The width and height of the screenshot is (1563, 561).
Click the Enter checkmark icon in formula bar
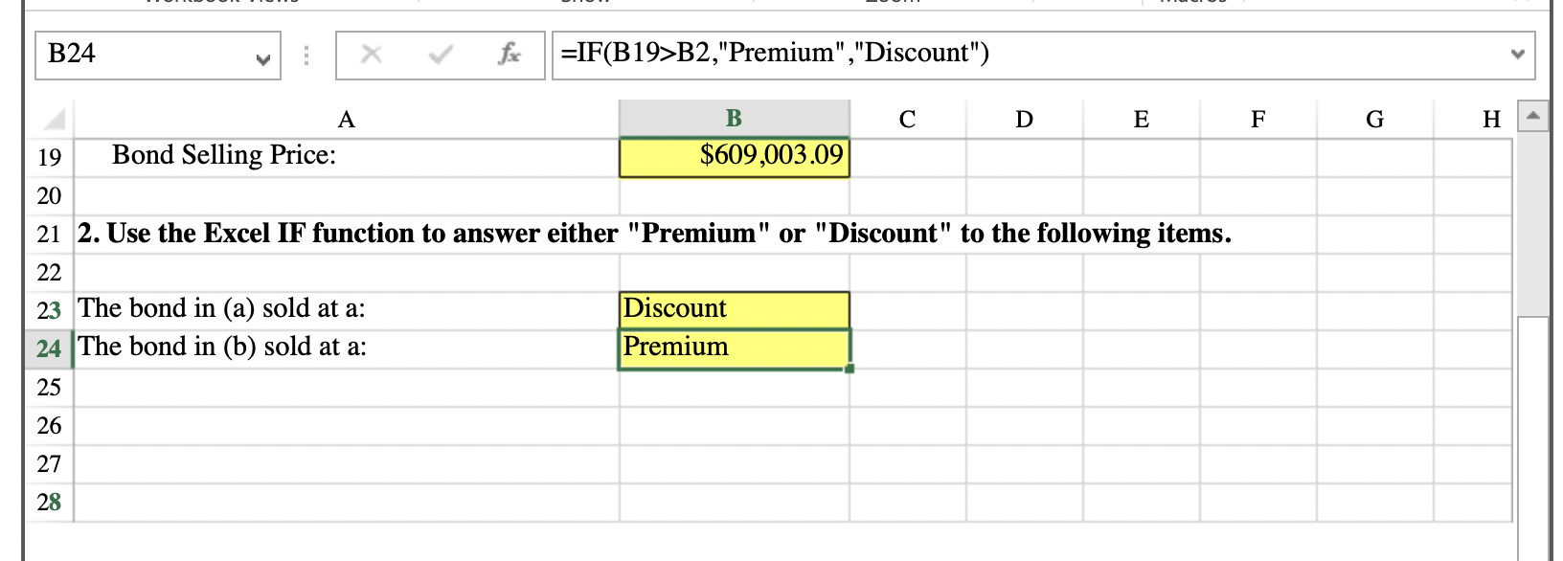click(x=441, y=55)
